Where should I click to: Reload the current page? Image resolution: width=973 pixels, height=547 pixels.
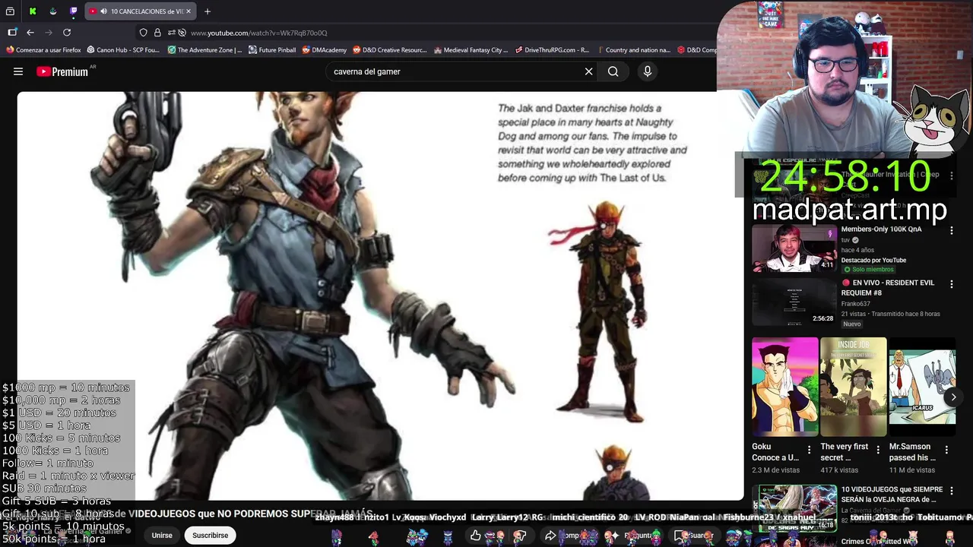[67, 33]
